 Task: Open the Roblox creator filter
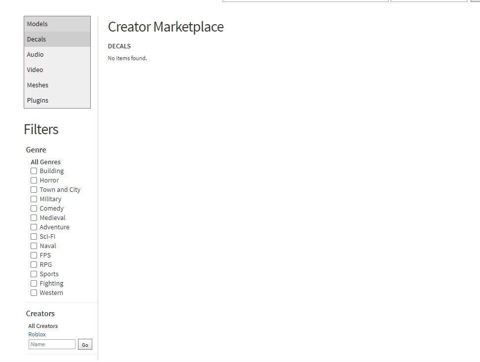(x=37, y=334)
